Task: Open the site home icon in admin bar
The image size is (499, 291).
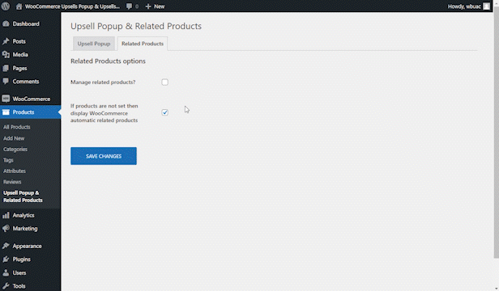Action: coord(19,6)
